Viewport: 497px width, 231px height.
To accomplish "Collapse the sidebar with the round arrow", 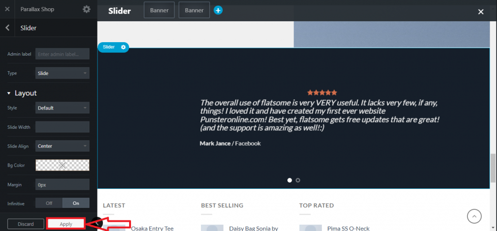I will 97,223.
